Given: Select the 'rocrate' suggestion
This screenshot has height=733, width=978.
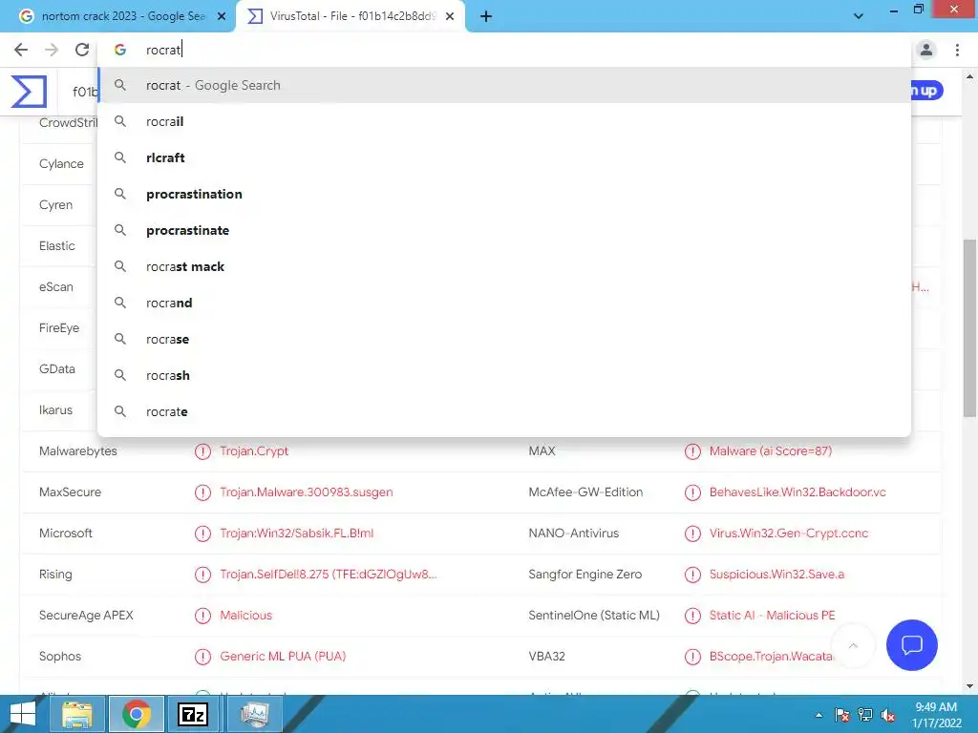Looking at the screenshot, I should coord(504,411).
